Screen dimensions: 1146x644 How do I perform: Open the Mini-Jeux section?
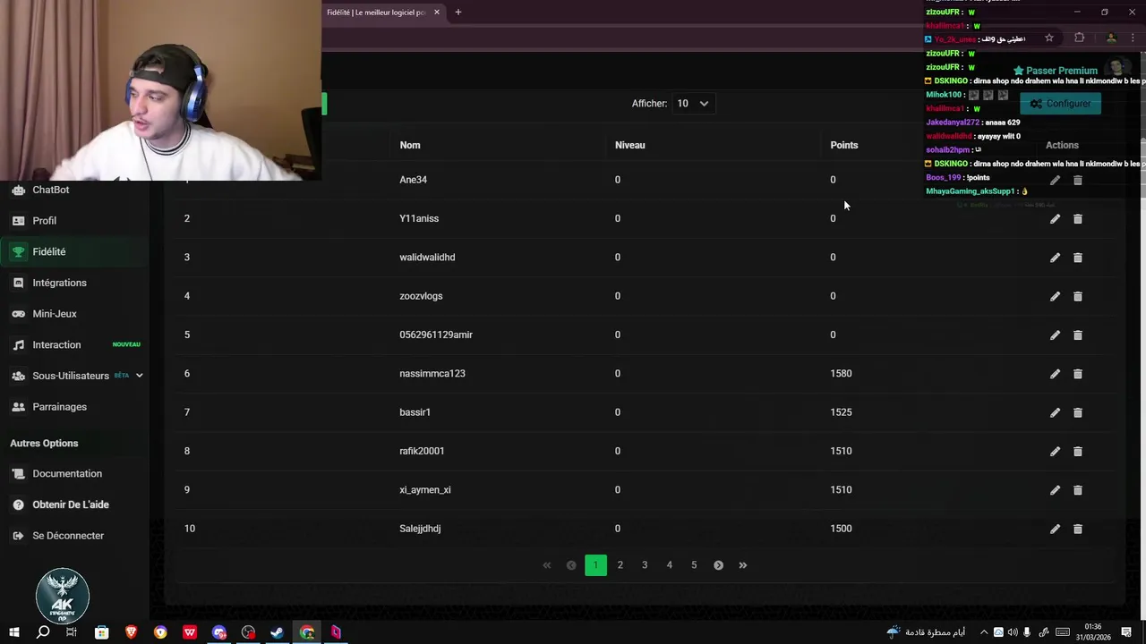pyautogui.click(x=55, y=314)
